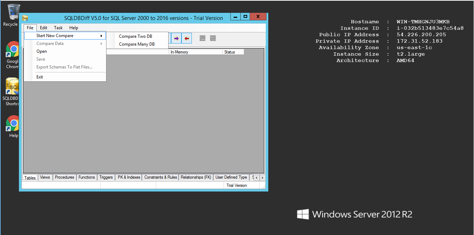This screenshot has width=474, height=235.
Task: Click the second gray dotted toolbar icon
Action: [213, 38]
